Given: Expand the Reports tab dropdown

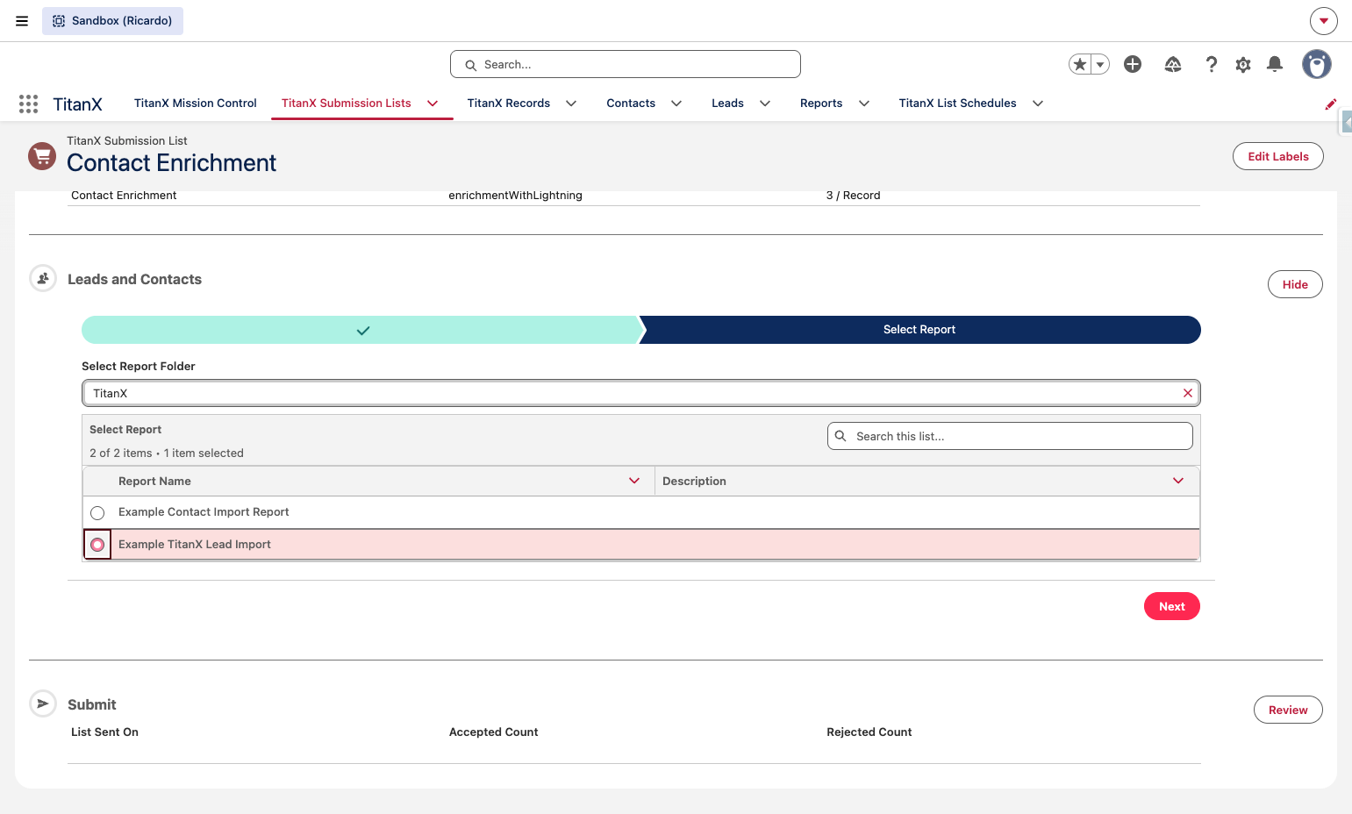Looking at the screenshot, I should click(864, 104).
